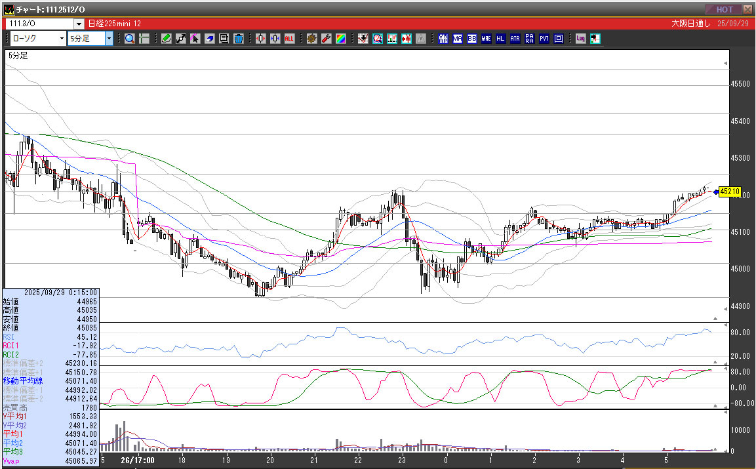
Task: Open the ローソク chart type dropdown
Action: click(x=62, y=39)
